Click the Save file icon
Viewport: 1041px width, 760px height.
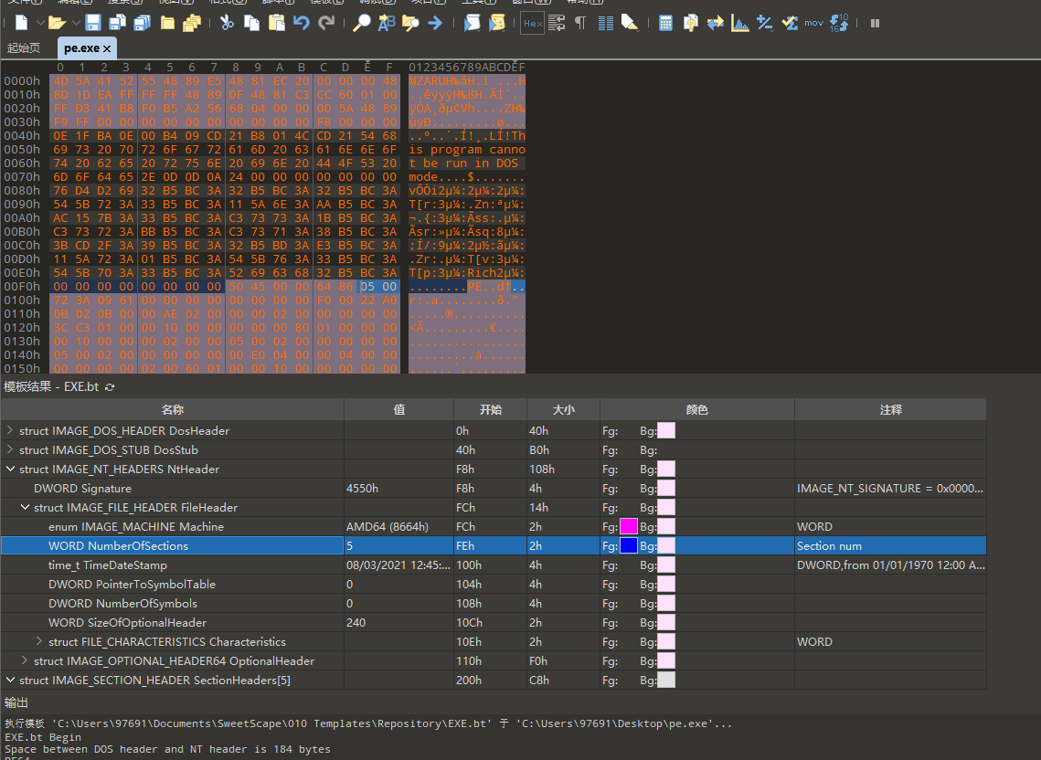(93, 23)
